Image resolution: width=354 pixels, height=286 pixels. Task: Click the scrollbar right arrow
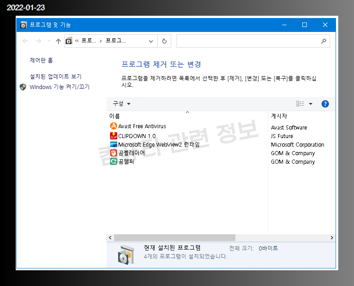(332, 237)
